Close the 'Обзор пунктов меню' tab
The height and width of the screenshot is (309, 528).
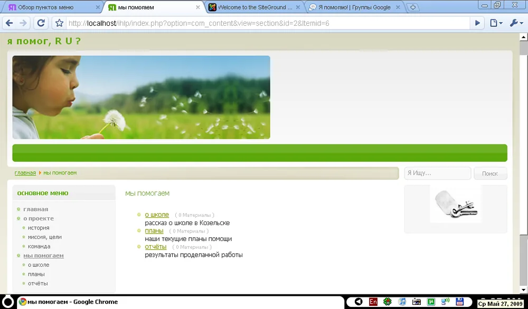pos(98,7)
